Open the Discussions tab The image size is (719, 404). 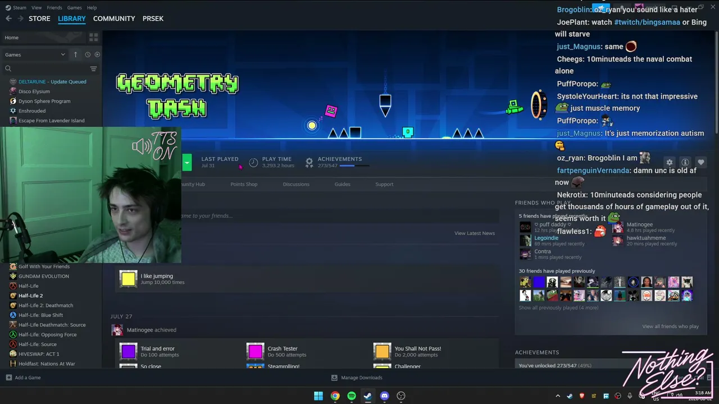tap(296, 184)
